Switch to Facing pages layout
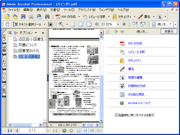Screen dimensions: 180x135 click(x=99, y=130)
